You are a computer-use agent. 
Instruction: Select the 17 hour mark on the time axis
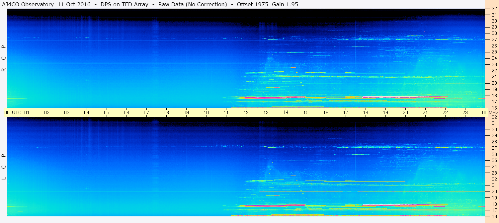[x=346, y=112]
